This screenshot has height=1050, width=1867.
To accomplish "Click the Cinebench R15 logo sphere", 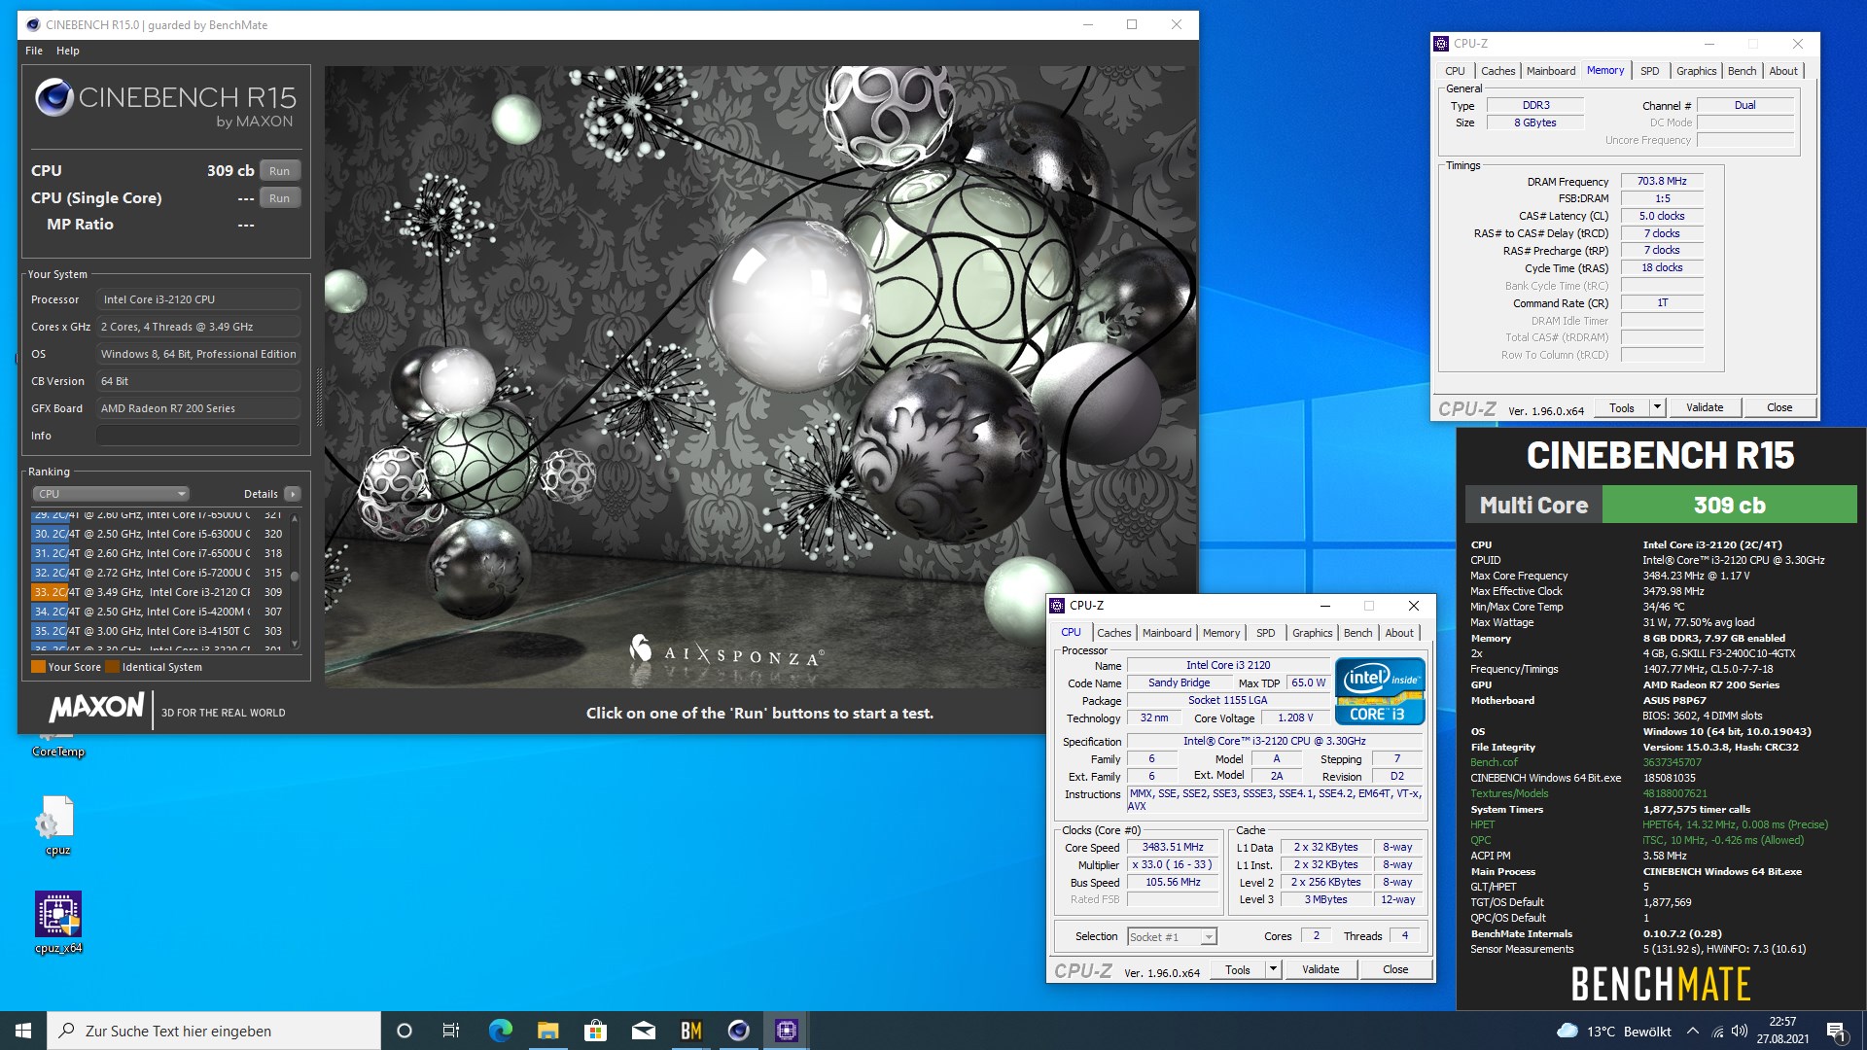I will tap(54, 98).
